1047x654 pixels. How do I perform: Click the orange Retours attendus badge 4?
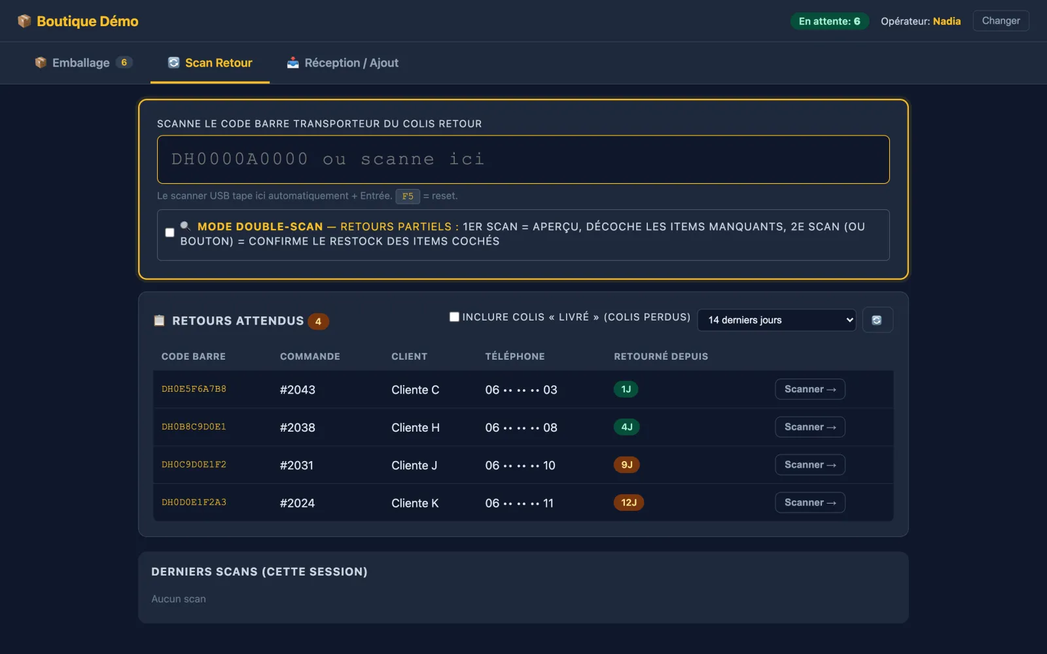318,321
